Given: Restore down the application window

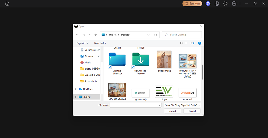Looking at the screenshot, I should (x=255, y=3).
